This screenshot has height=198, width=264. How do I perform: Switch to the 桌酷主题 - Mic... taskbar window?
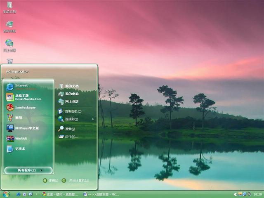point(101,194)
